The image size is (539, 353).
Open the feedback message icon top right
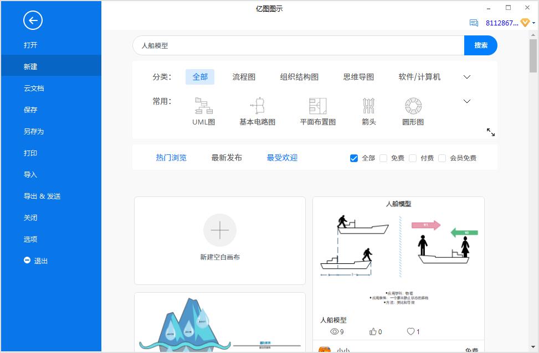(x=473, y=23)
